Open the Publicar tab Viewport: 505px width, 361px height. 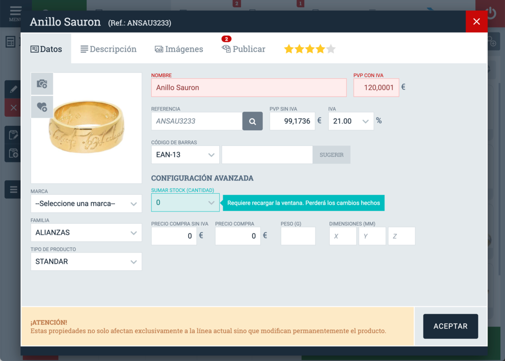click(243, 49)
